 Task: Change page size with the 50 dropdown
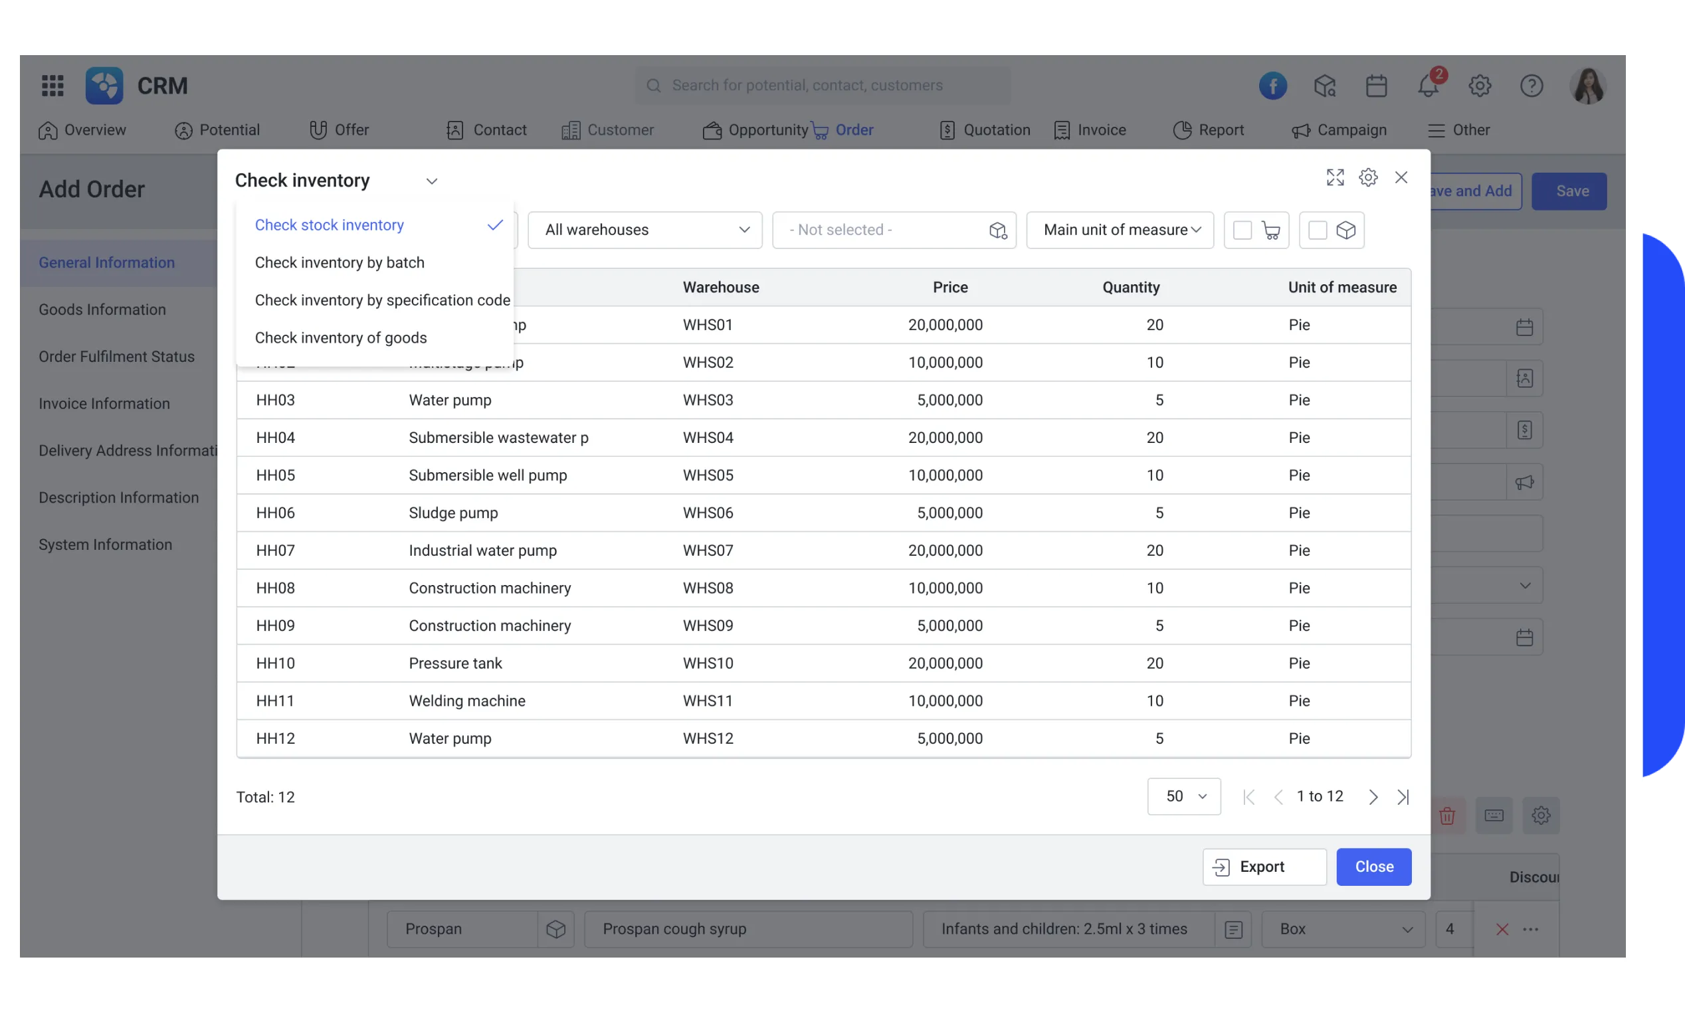pyautogui.click(x=1183, y=796)
